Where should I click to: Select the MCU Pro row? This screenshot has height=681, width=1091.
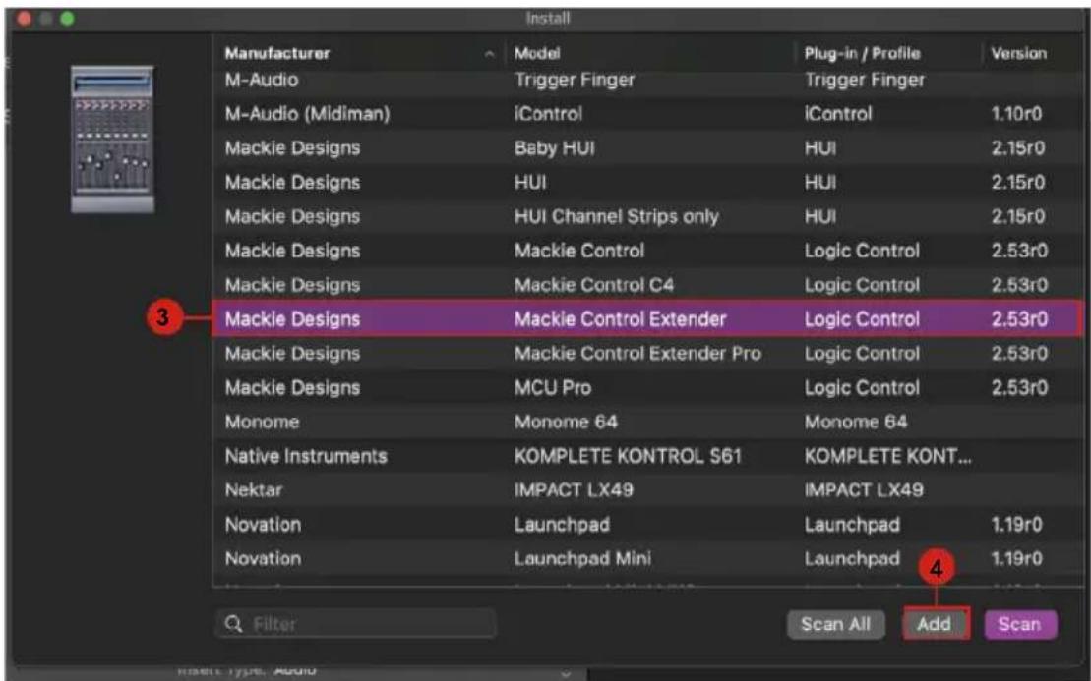pos(647,387)
